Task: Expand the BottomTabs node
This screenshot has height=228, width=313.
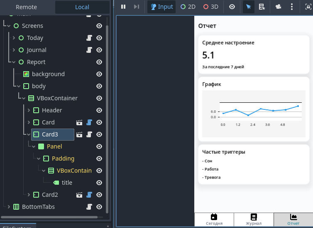Action: click(x=9, y=207)
